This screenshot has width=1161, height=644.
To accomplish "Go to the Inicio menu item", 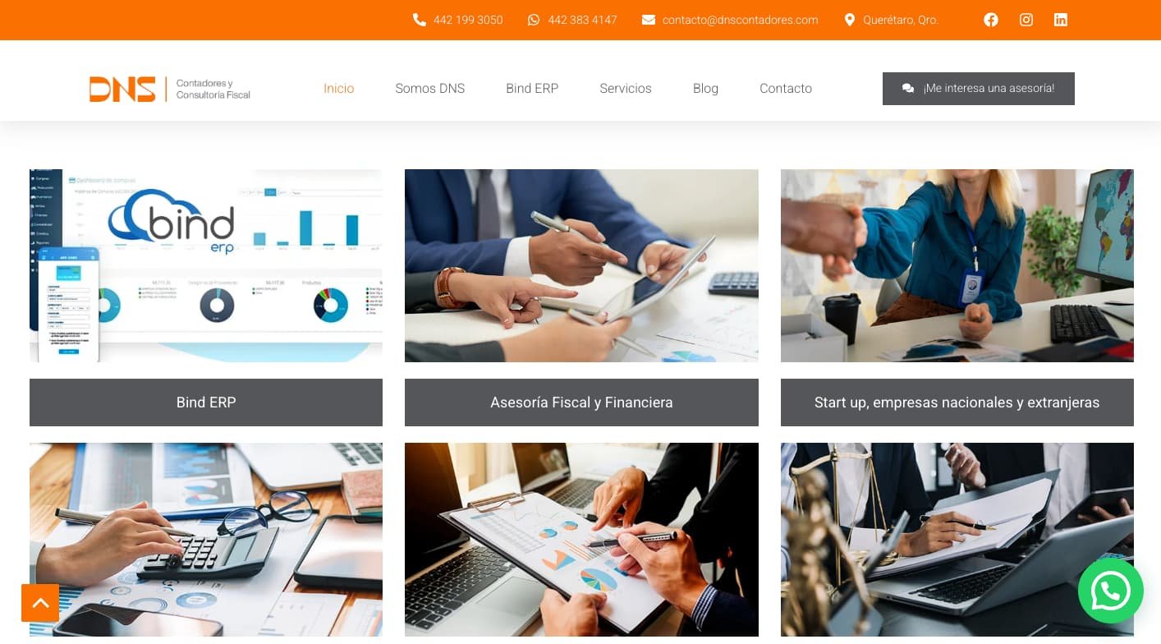I will (x=338, y=88).
